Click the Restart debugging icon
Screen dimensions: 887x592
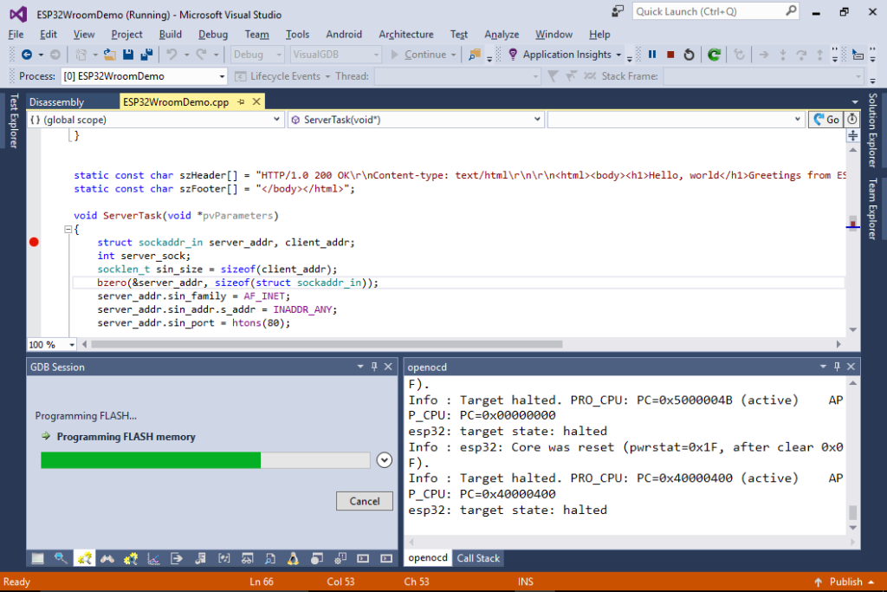click(x=688, y=54)
